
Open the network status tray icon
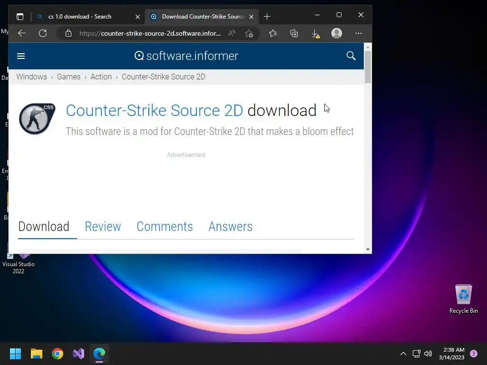(x=416, y=354)
